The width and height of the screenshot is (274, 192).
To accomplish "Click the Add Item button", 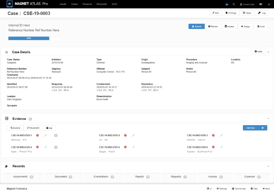I will (250, 128).
